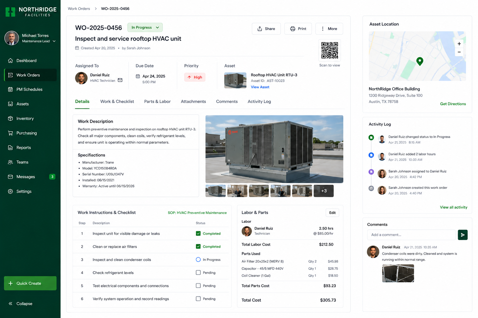Click Daniel Ruiz avatar in Assigned To

click(81, 78)
